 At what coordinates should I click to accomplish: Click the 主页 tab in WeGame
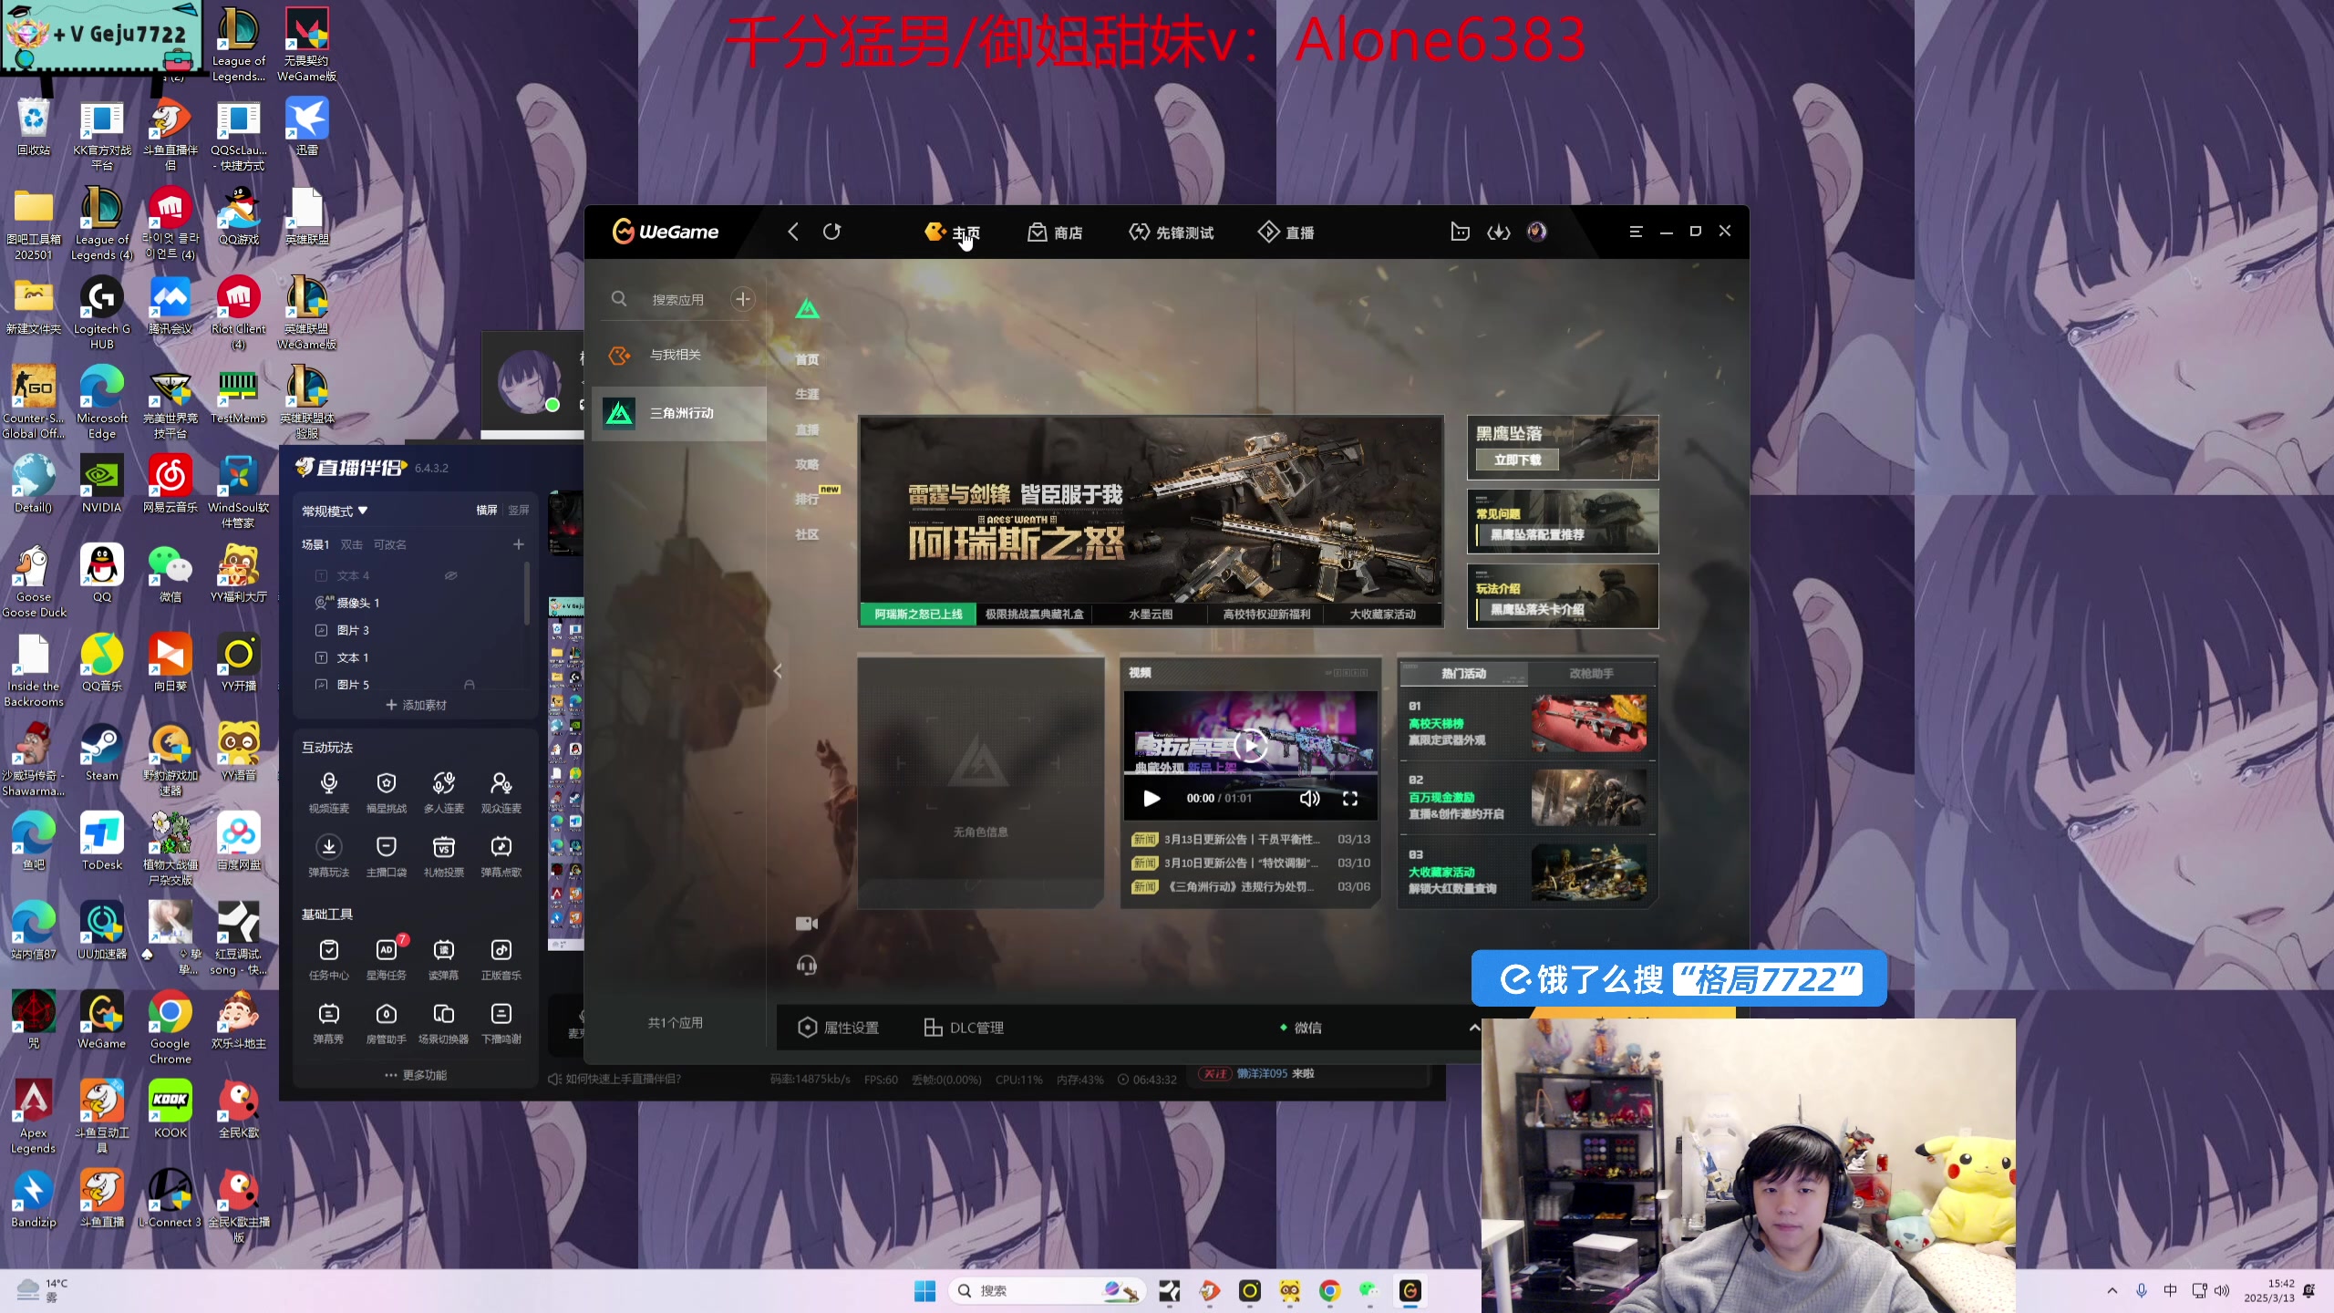tap(953, 233)
